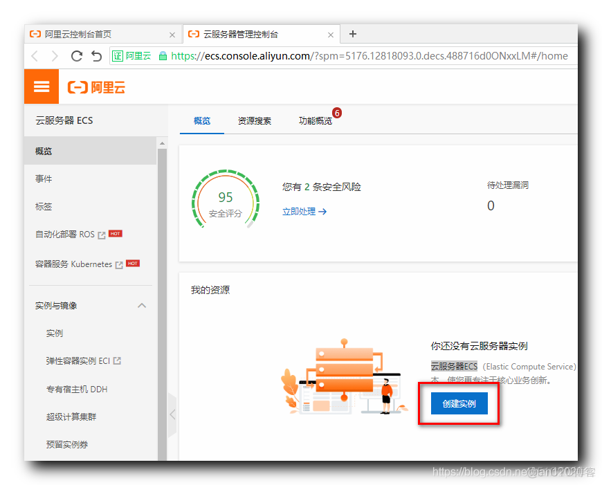Click the HOT badge beside 自动化部署 ROS

[116, 233]
